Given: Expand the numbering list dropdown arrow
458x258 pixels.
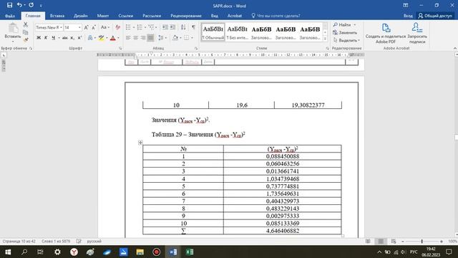Looking at the screenshot, I should point(145,27).
